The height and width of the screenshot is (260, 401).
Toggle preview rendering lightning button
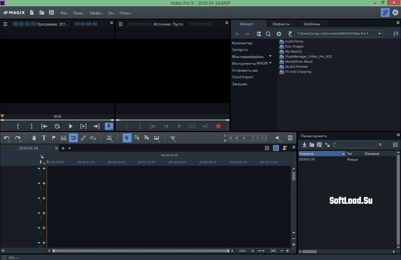click(109, 126)
